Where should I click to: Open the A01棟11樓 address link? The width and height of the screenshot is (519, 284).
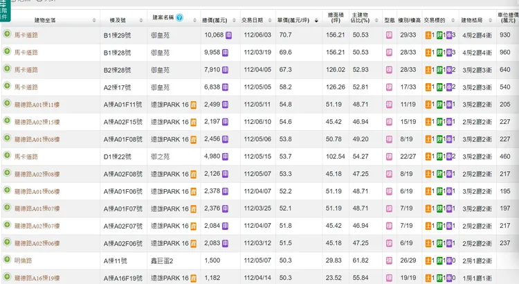point(37,105)
